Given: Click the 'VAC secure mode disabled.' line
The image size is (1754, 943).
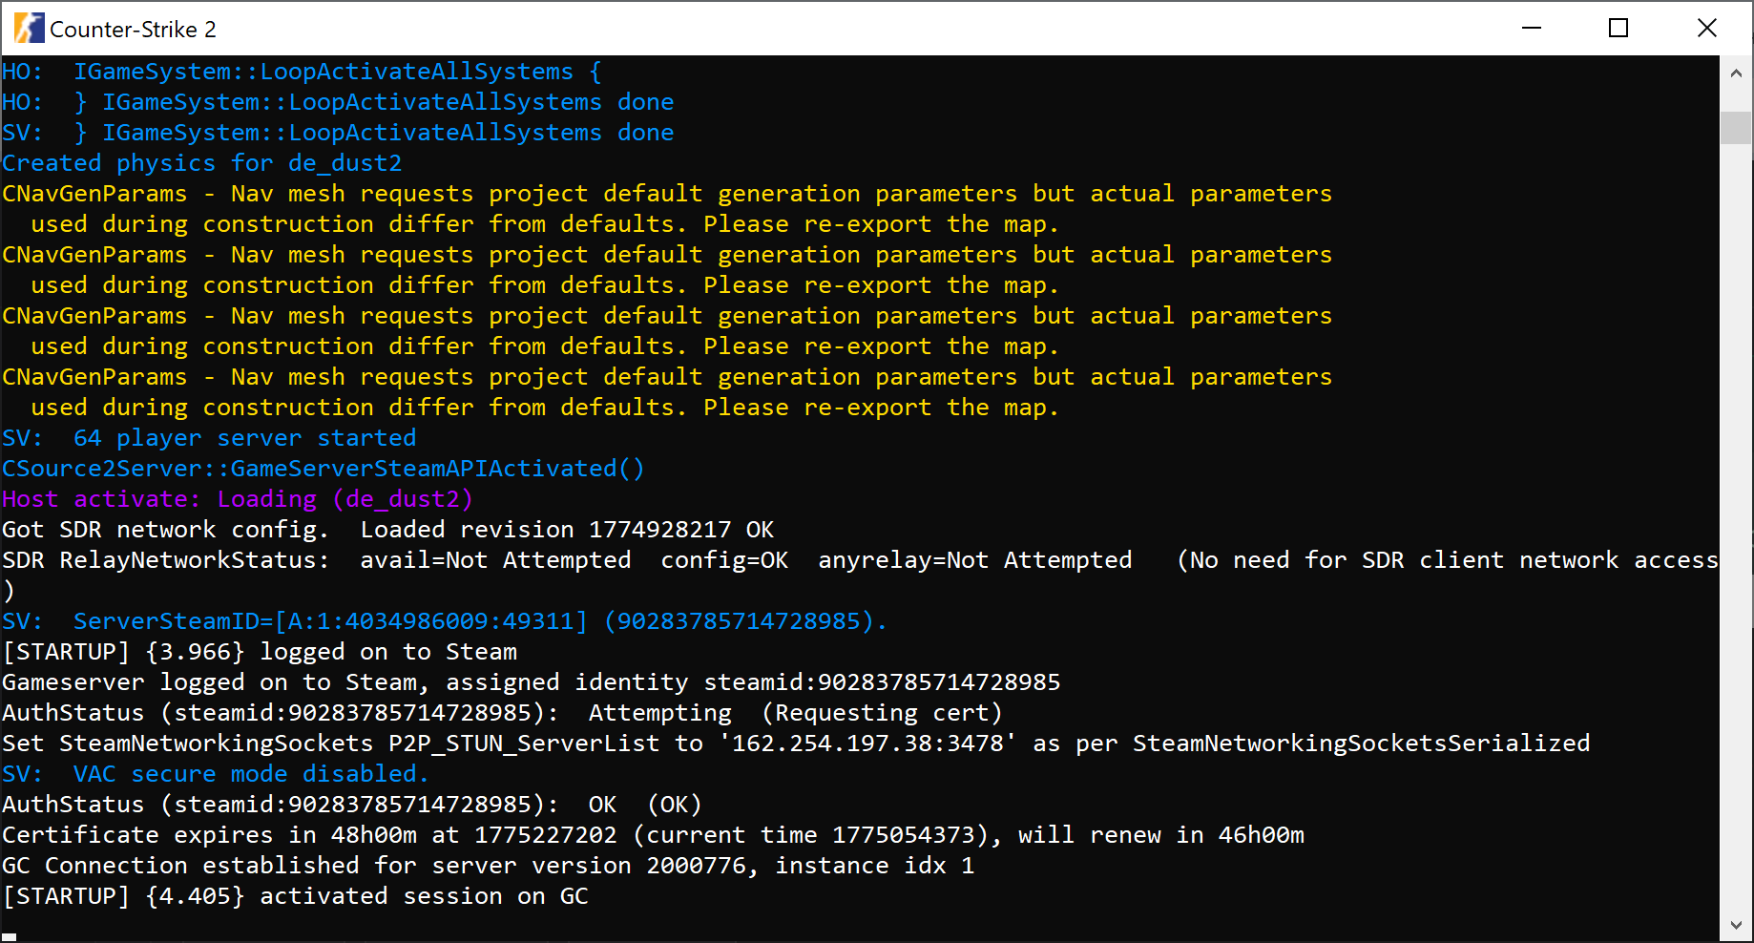Looking at the screenshot, I should (x=215, y=774).
